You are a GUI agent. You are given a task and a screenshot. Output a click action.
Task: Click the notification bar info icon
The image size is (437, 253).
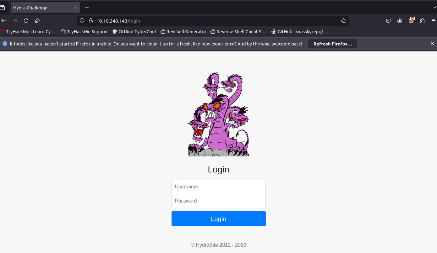click(x=5, y=44)
